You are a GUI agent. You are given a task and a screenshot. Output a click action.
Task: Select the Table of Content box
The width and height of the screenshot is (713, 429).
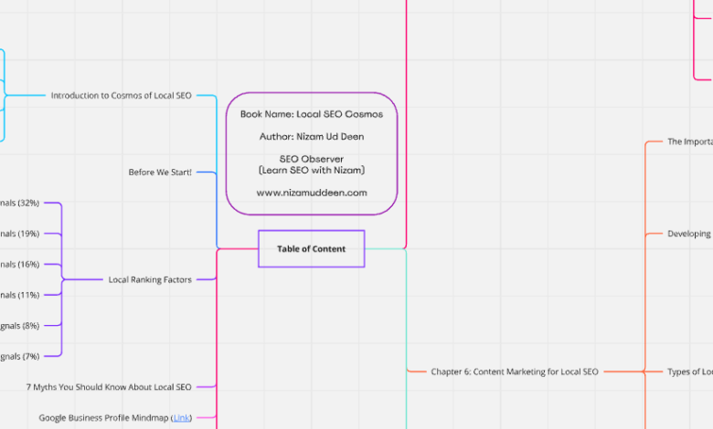coord(311,248)
